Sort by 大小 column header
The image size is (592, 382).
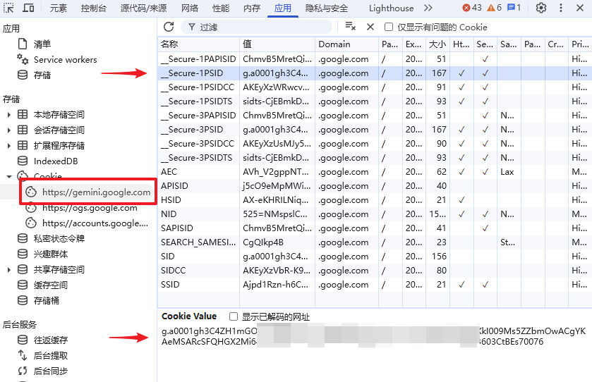[x=437, y=44]
